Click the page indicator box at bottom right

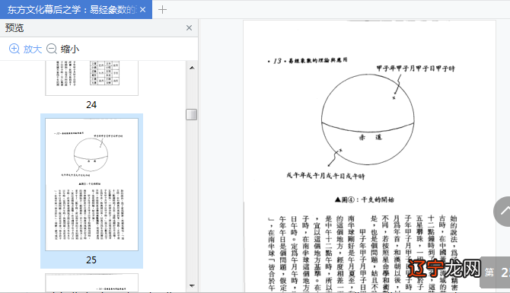tap(495, 272)
